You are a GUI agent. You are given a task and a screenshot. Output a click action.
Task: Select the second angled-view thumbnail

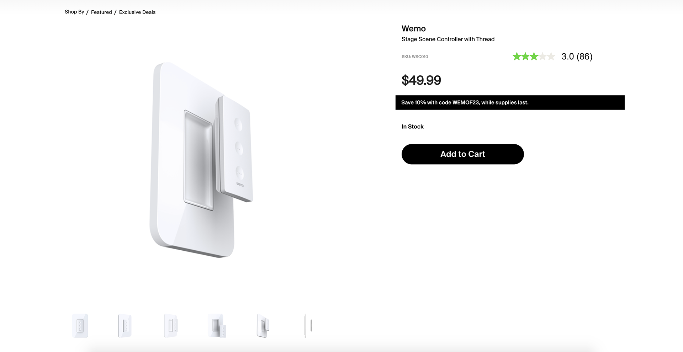pyautogui.click(x=125, y=325)
